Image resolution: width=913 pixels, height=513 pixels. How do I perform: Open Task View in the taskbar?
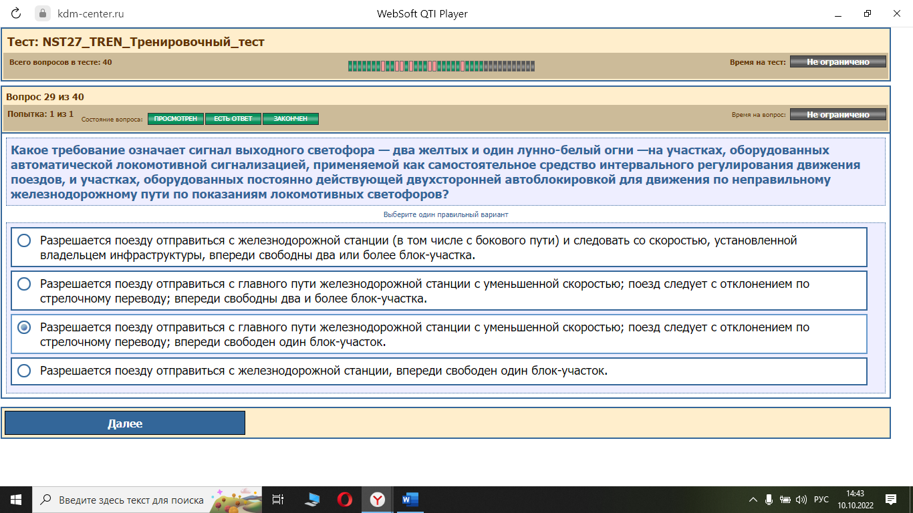click(x=279, y=499)
